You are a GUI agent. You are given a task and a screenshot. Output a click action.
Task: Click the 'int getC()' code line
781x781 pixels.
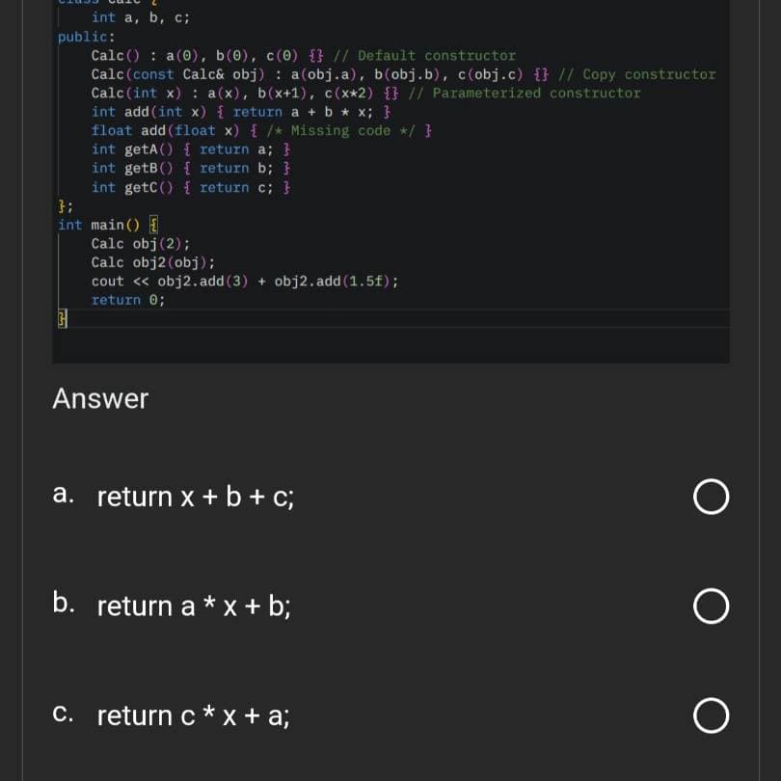click(x=191, y=187)
